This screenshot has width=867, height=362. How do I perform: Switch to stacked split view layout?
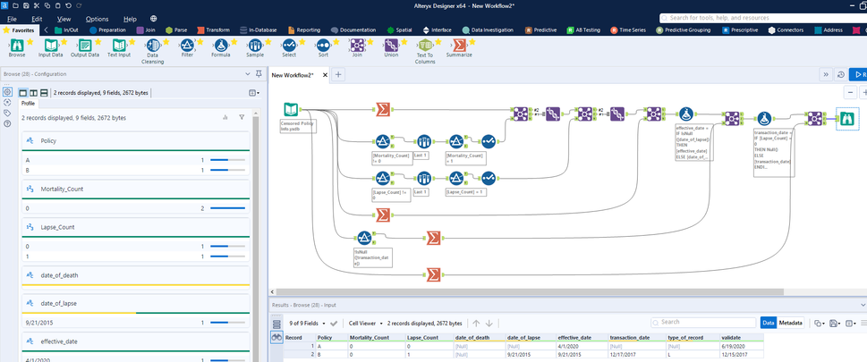pyautogui.click(x=44, y=93)
